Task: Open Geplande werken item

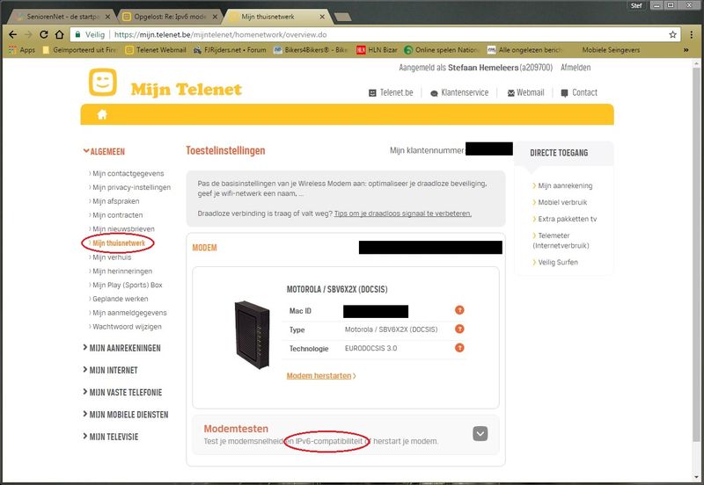Action: tap(119, 299)
